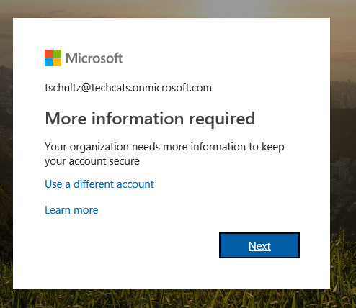
Task: Click the More information required heading
Action: point(150,119)
